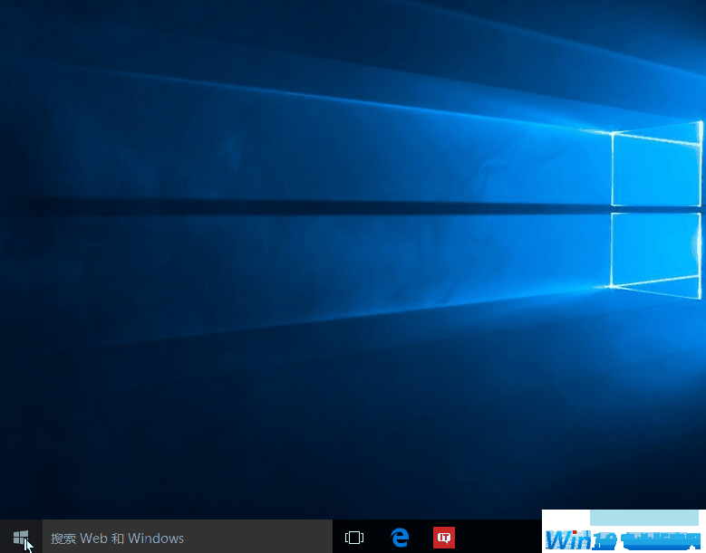Screen dimensions: 706x553
Task: Open the Windows Start menu
Action: (21, 538)
